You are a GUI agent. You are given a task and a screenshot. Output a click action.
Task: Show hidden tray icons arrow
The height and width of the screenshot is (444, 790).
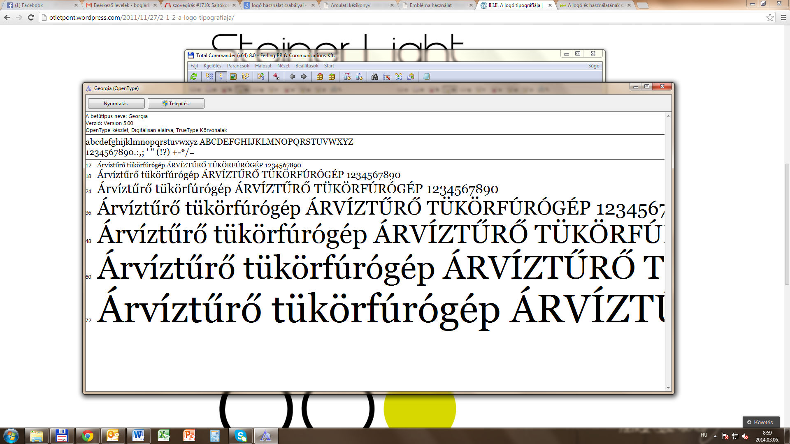pyautogui.click(x=715, y=436)
